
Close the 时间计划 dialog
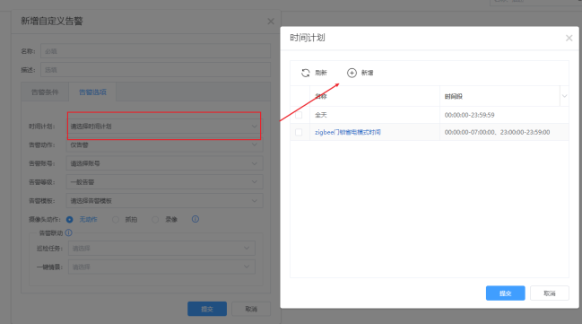569,38
